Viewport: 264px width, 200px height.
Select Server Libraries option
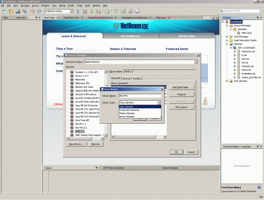140,117
